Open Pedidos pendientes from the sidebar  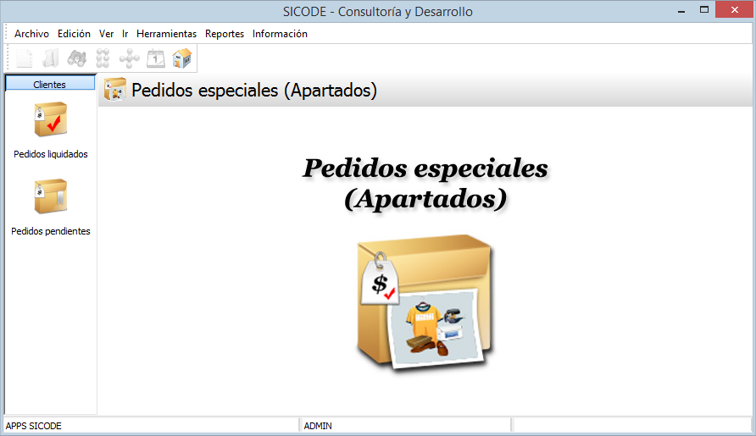(50, 207)
